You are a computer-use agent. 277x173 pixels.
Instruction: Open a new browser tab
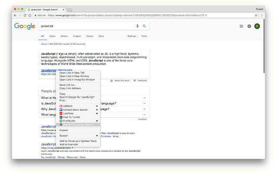coord(69,10)
